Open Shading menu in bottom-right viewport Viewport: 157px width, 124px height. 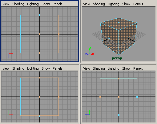point(99,68)
